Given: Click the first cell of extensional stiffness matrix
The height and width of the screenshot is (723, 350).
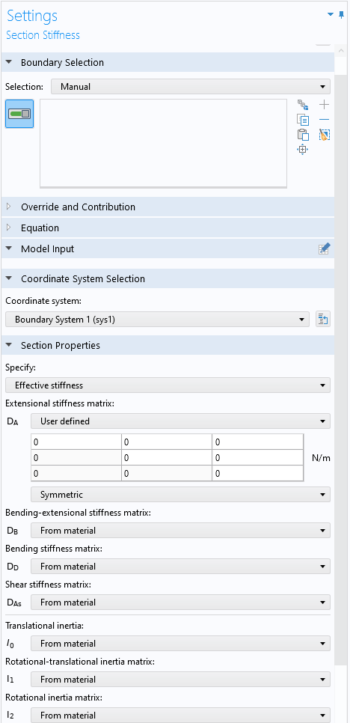Looking at the screenshot, I should (x=76, y=442).
